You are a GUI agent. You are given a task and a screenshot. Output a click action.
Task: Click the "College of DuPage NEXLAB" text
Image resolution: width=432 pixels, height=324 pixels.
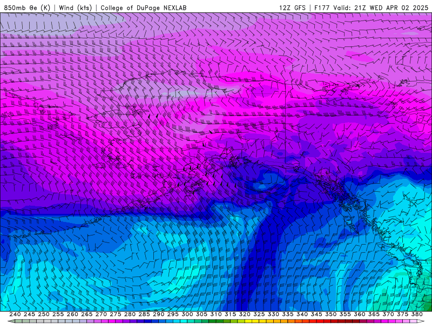tap(144, 8)
